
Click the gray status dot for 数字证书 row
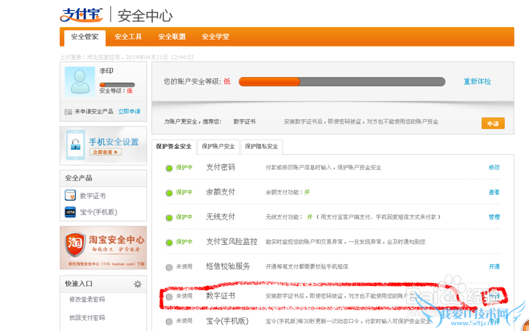click(169, 297)
